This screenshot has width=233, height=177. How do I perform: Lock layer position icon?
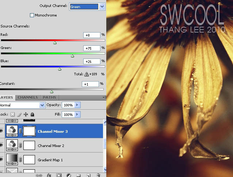tap(26, 114)
